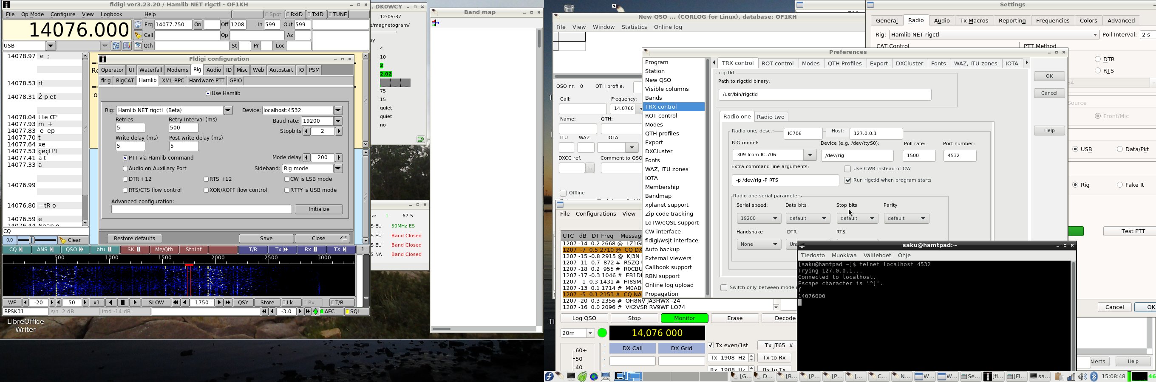Open the Rig model dropdown in fldigi Hamlib

(228, 110)
